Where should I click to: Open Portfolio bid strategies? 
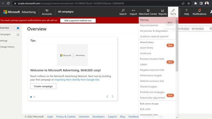(x=152, y=92)
